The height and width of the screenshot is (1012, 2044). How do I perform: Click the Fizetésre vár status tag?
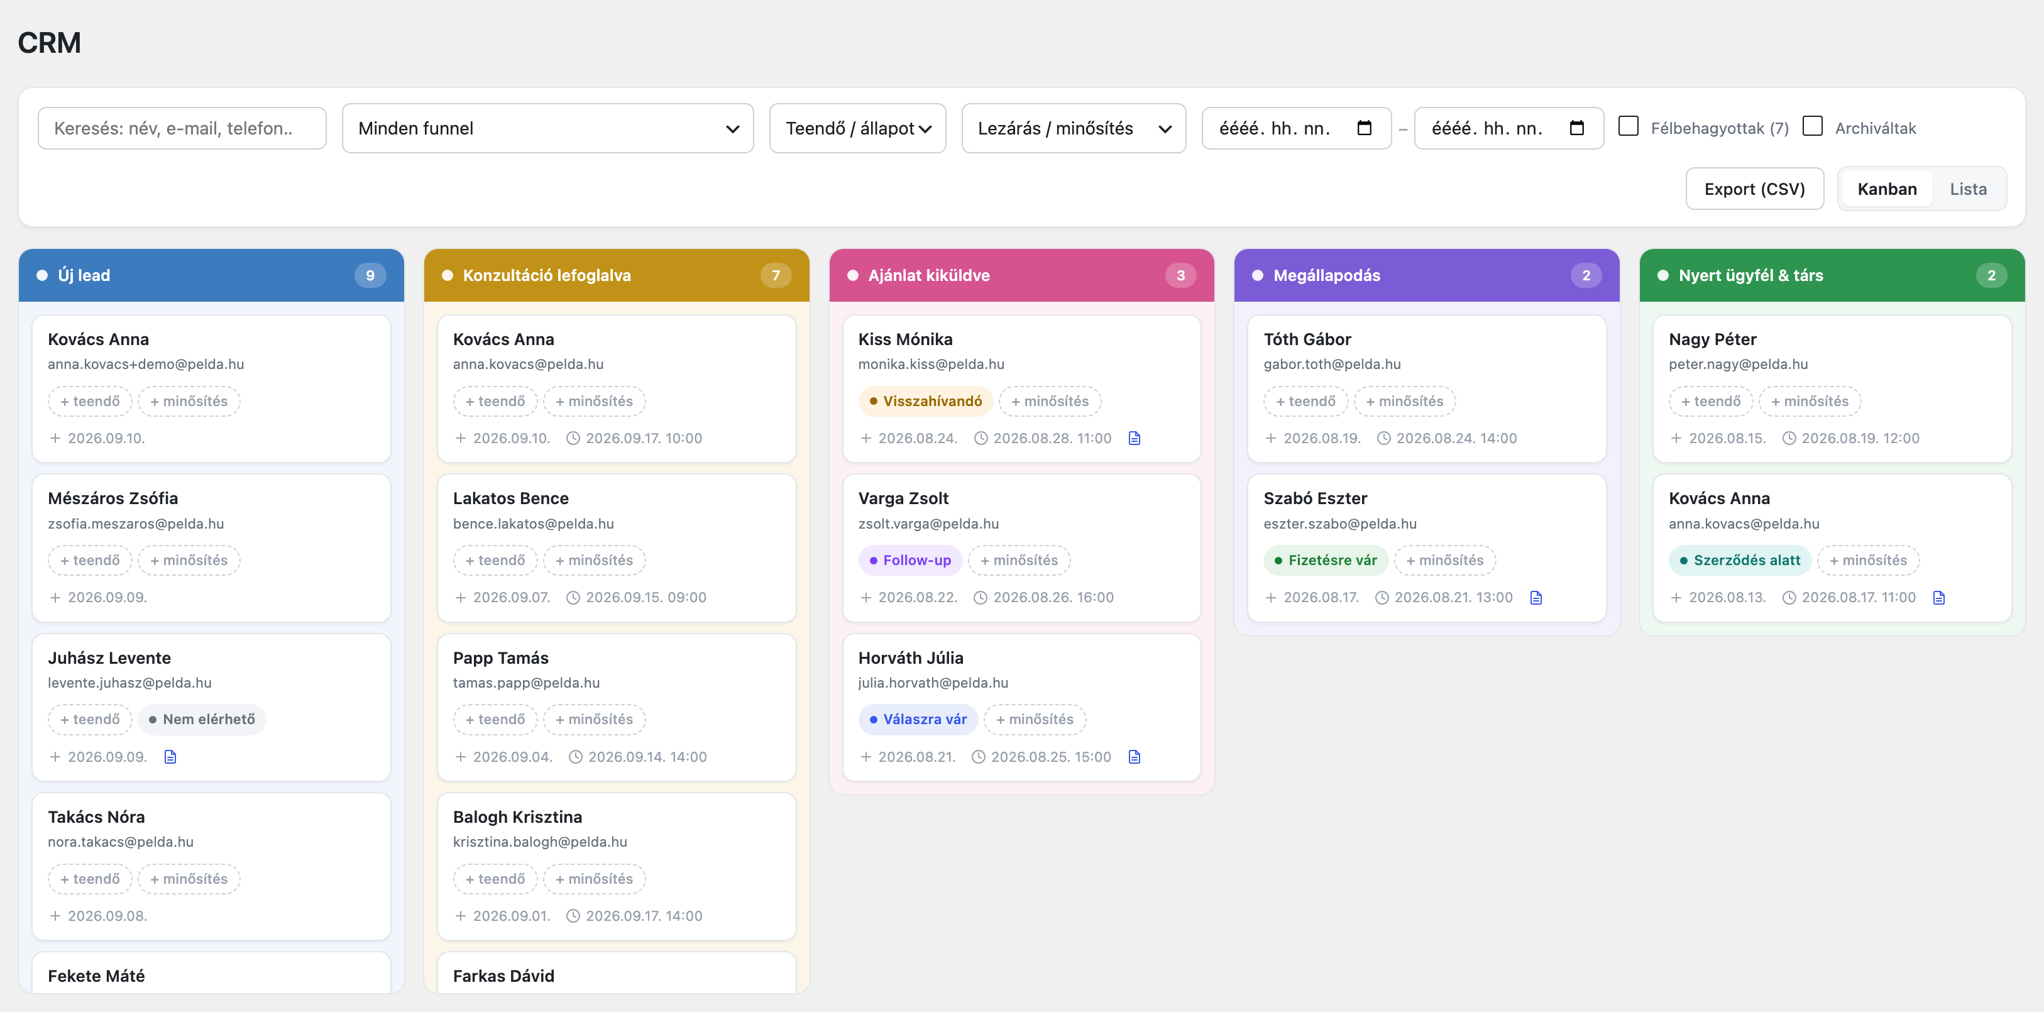pyautogui.click(x=1325, y=560)
